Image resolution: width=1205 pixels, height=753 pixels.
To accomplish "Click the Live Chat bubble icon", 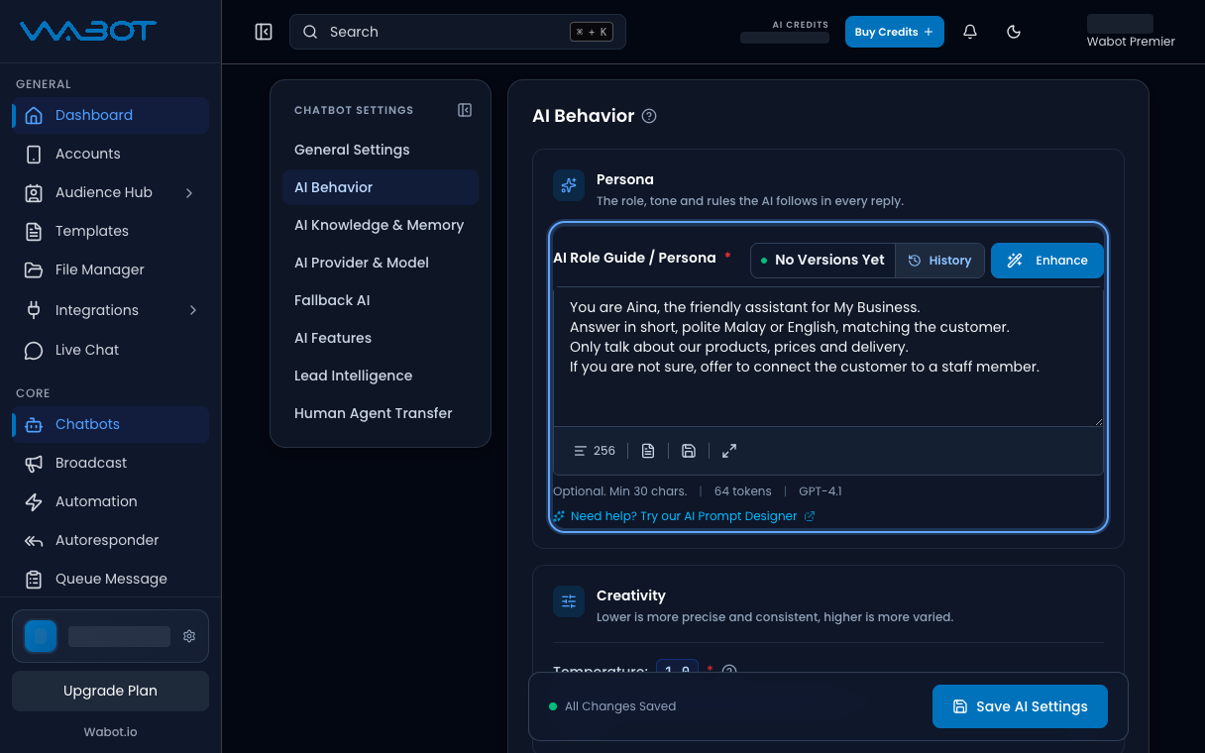I will (x=34, y=350).
